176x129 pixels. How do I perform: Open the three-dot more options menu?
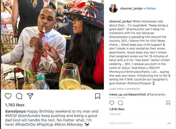pos(169,123)
